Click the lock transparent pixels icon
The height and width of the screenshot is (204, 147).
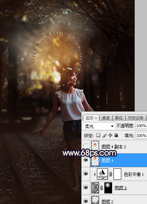pyautogui.click(x=98, y=135)
